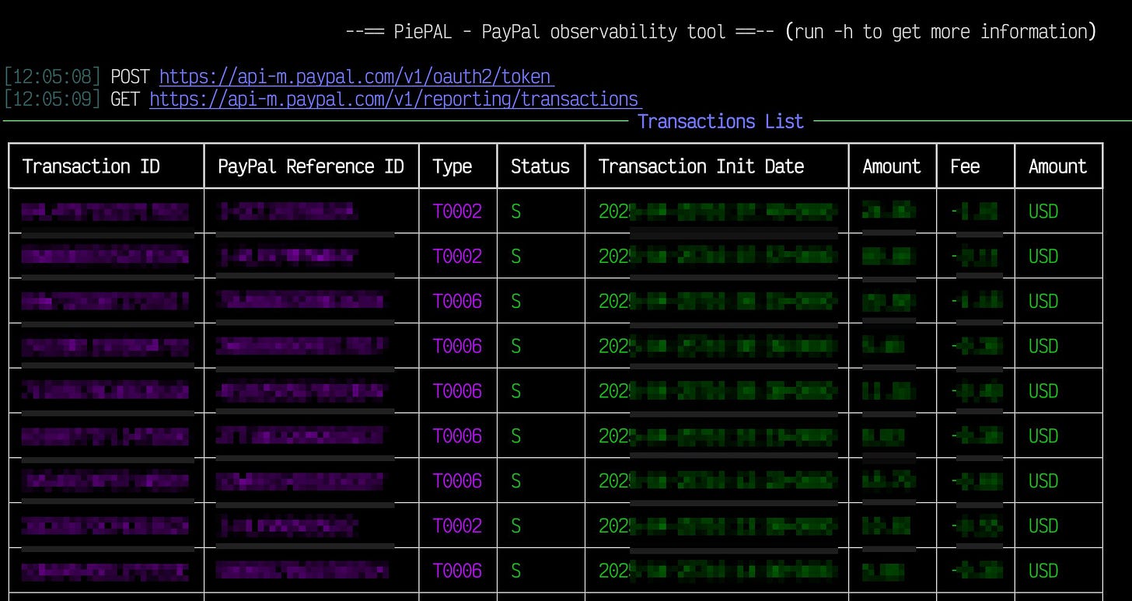Click the [12:05:09] timestamp
Viewport: 1132px width, 601px height.
click(53, 100)
